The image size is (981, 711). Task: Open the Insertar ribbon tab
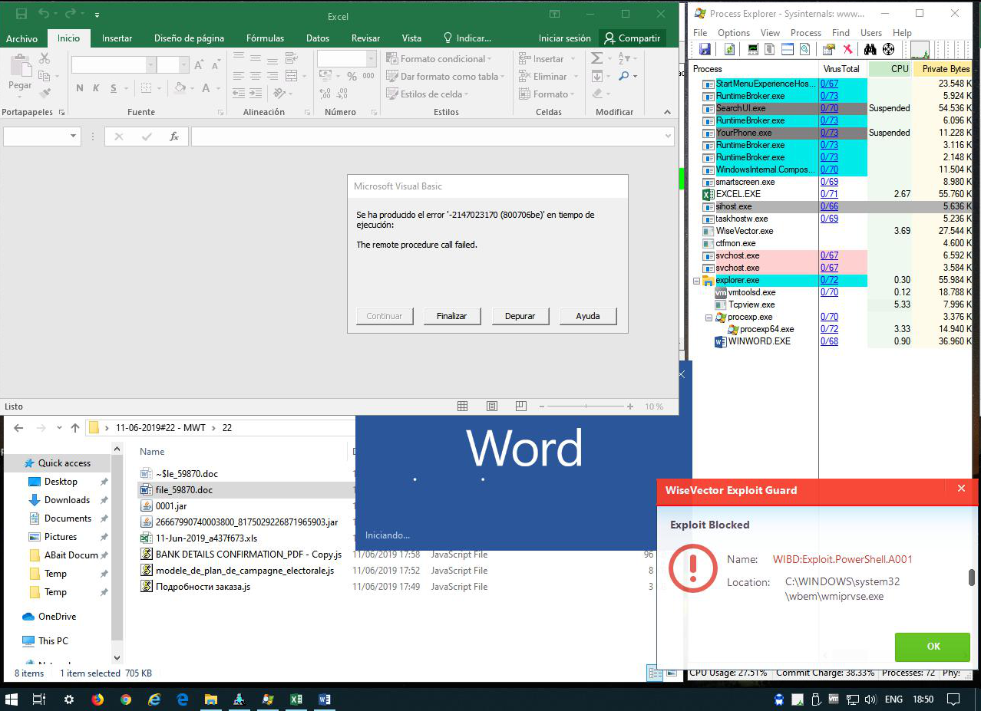click(117, 38)
